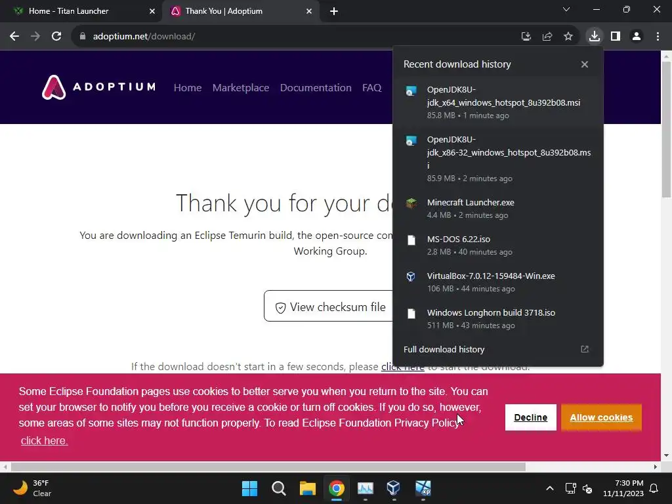672x504 pixels.
Task: Open the MS-DOS 6.22.iso download entry
Action: click(x=498, y=245)
